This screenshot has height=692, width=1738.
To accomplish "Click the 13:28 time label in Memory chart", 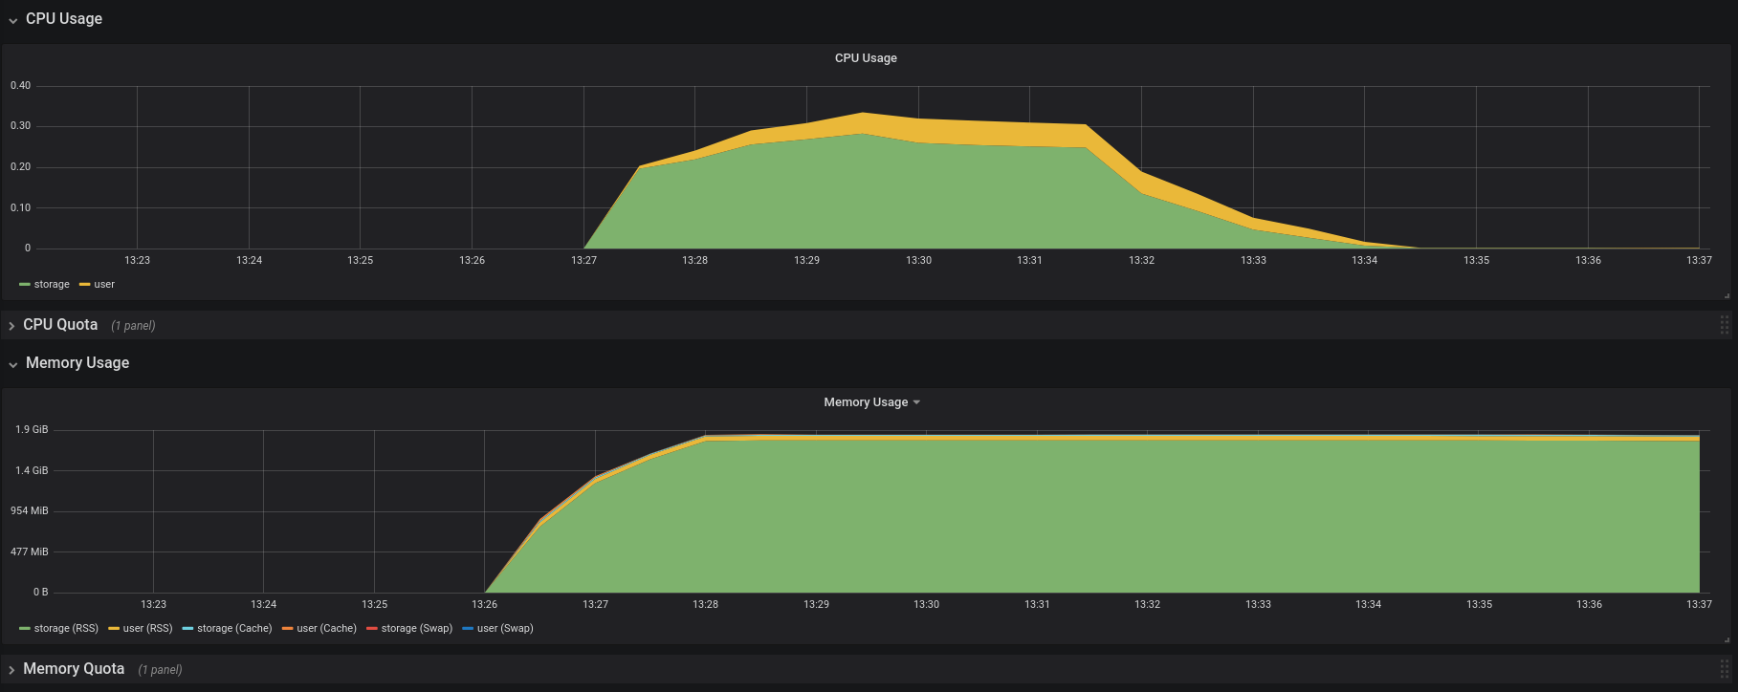I will click(x=706, y=605).
